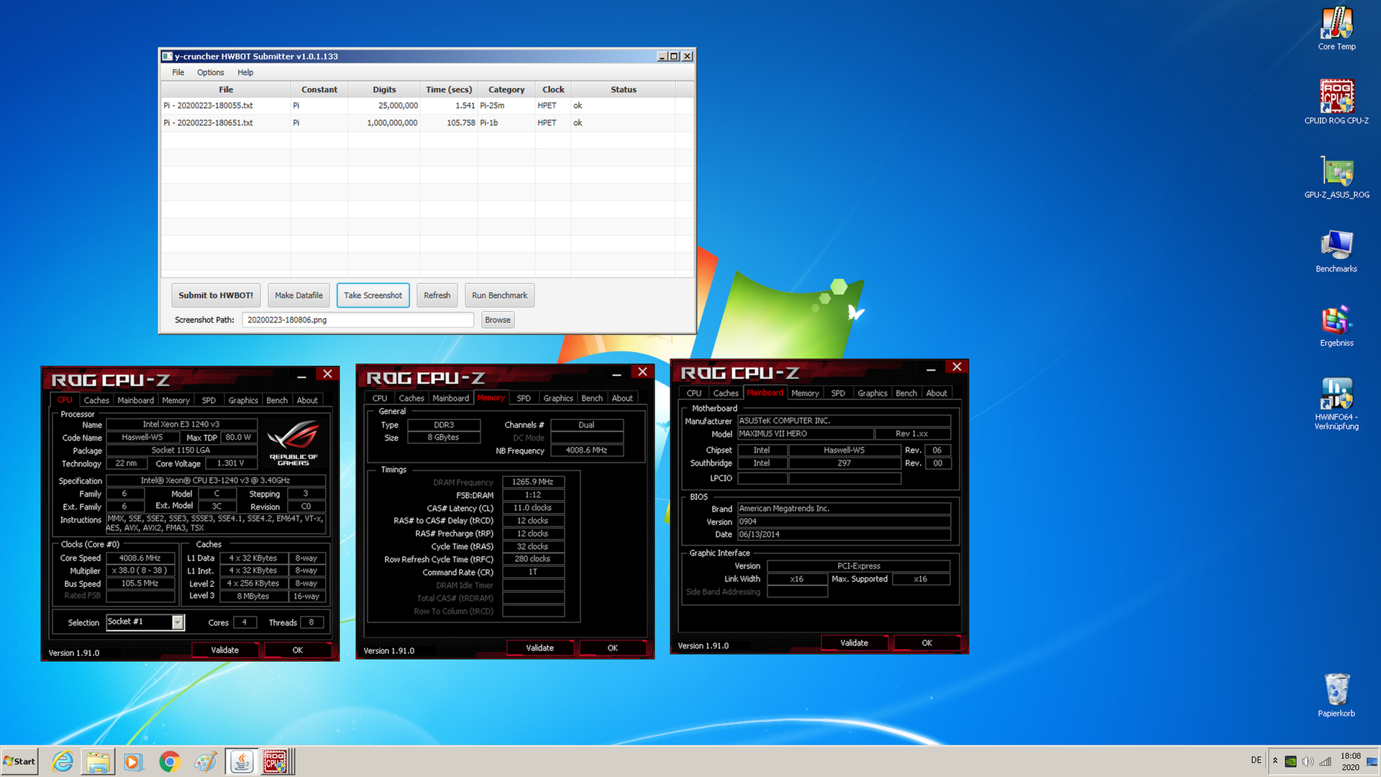
Task: Open the Help menu in y-cruncher
Action: point(245,72)
